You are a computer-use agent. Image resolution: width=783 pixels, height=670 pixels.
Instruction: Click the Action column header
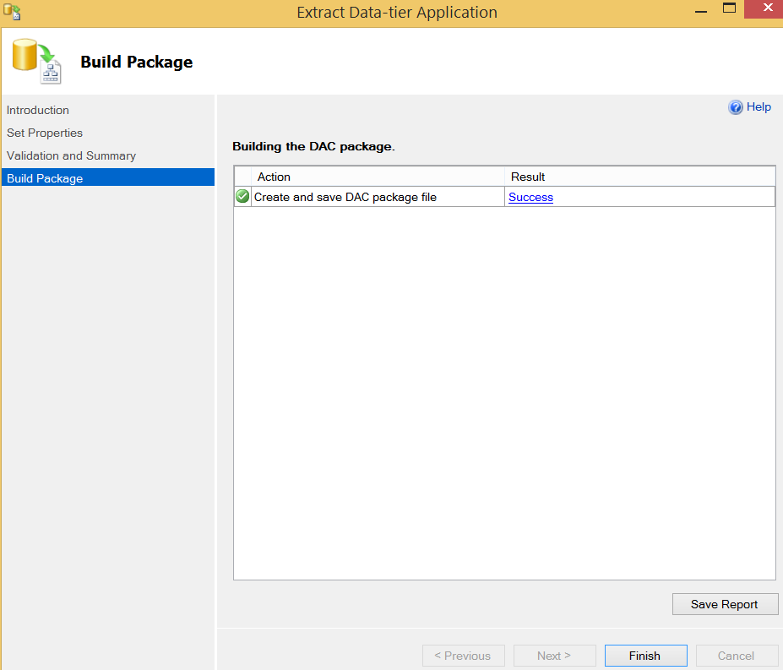(x=378, y=177)
